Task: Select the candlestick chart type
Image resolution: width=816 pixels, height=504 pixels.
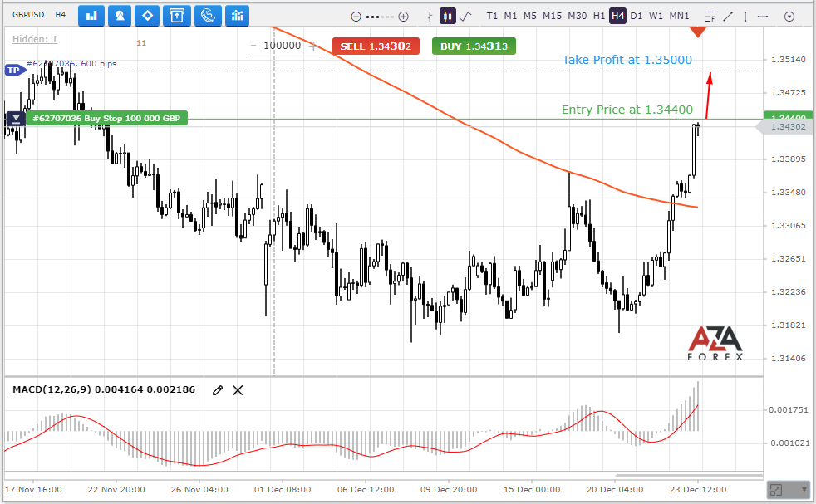Action: (x=448, y=16)
